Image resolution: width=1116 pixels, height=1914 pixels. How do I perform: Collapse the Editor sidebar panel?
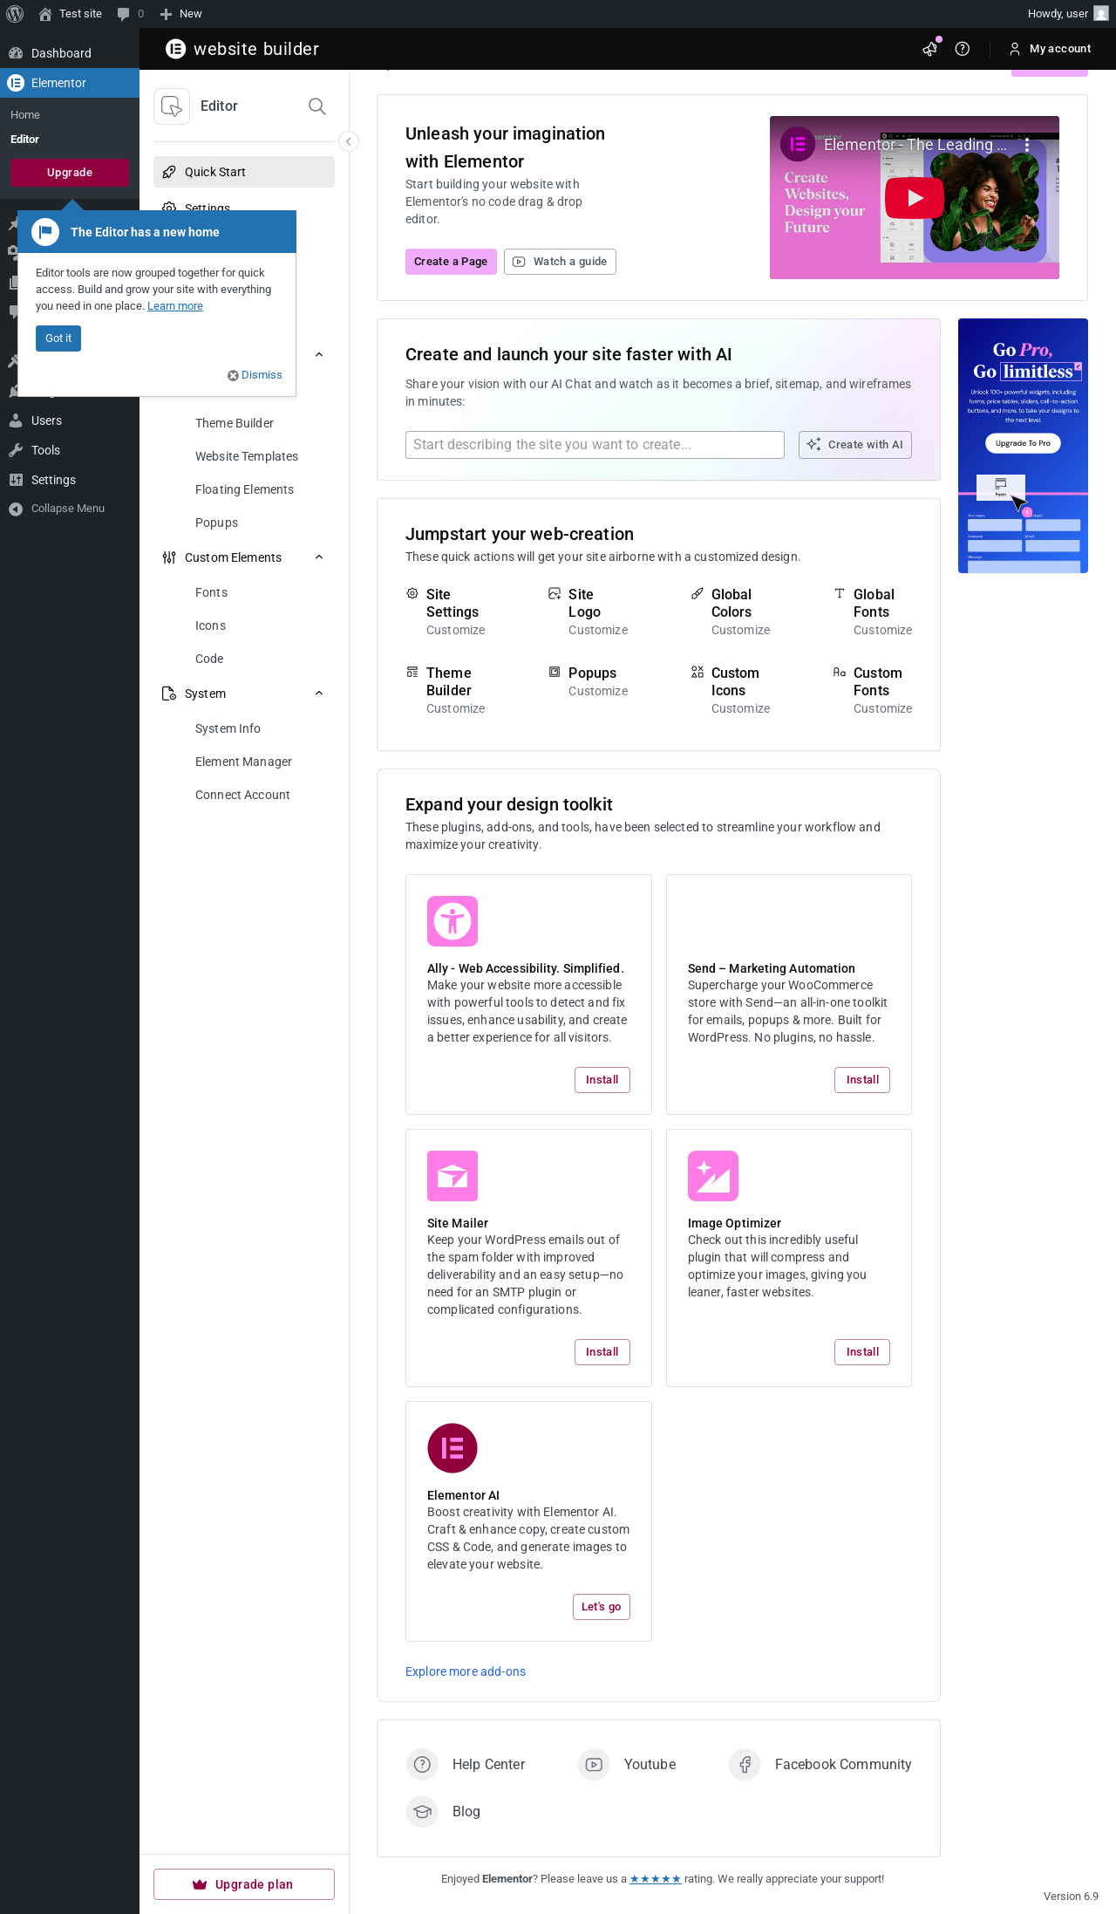[x=349, y=141]
